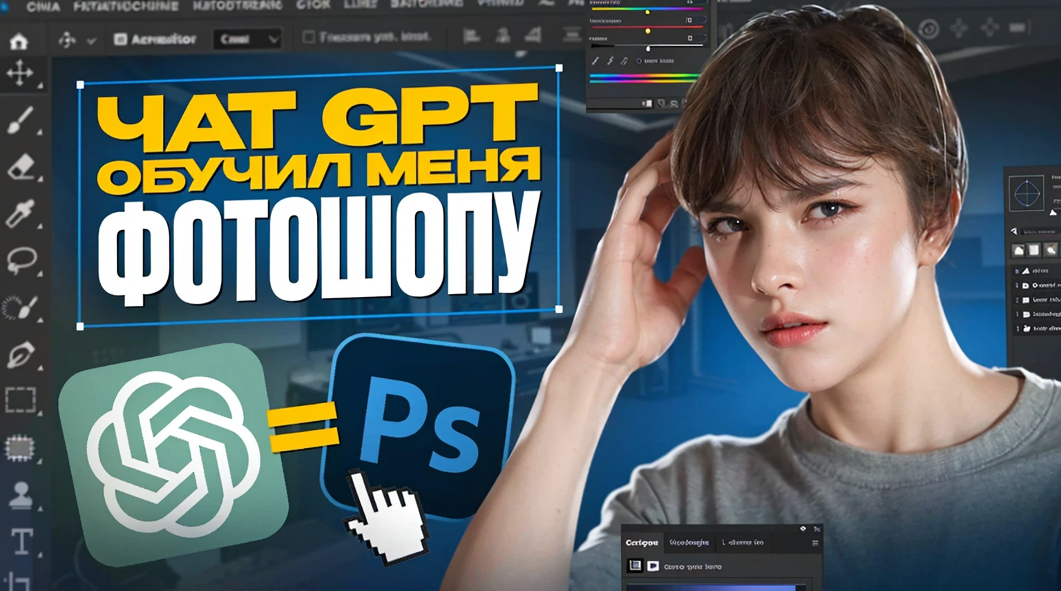Click the align horizontal centers icon
The image size is (1061, 591).
click(504, 35)
